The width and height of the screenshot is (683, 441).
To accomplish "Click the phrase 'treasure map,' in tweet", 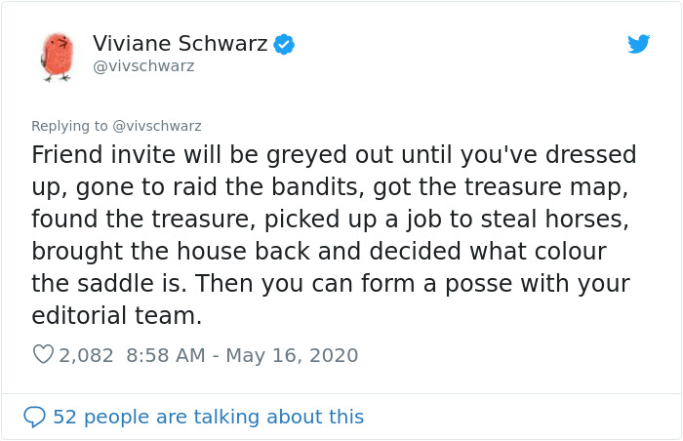I will click(546, 187).
